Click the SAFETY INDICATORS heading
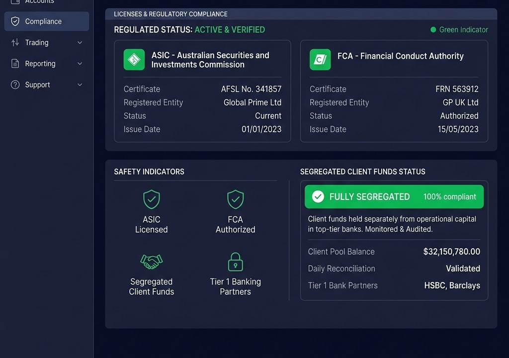 [149, 172]
